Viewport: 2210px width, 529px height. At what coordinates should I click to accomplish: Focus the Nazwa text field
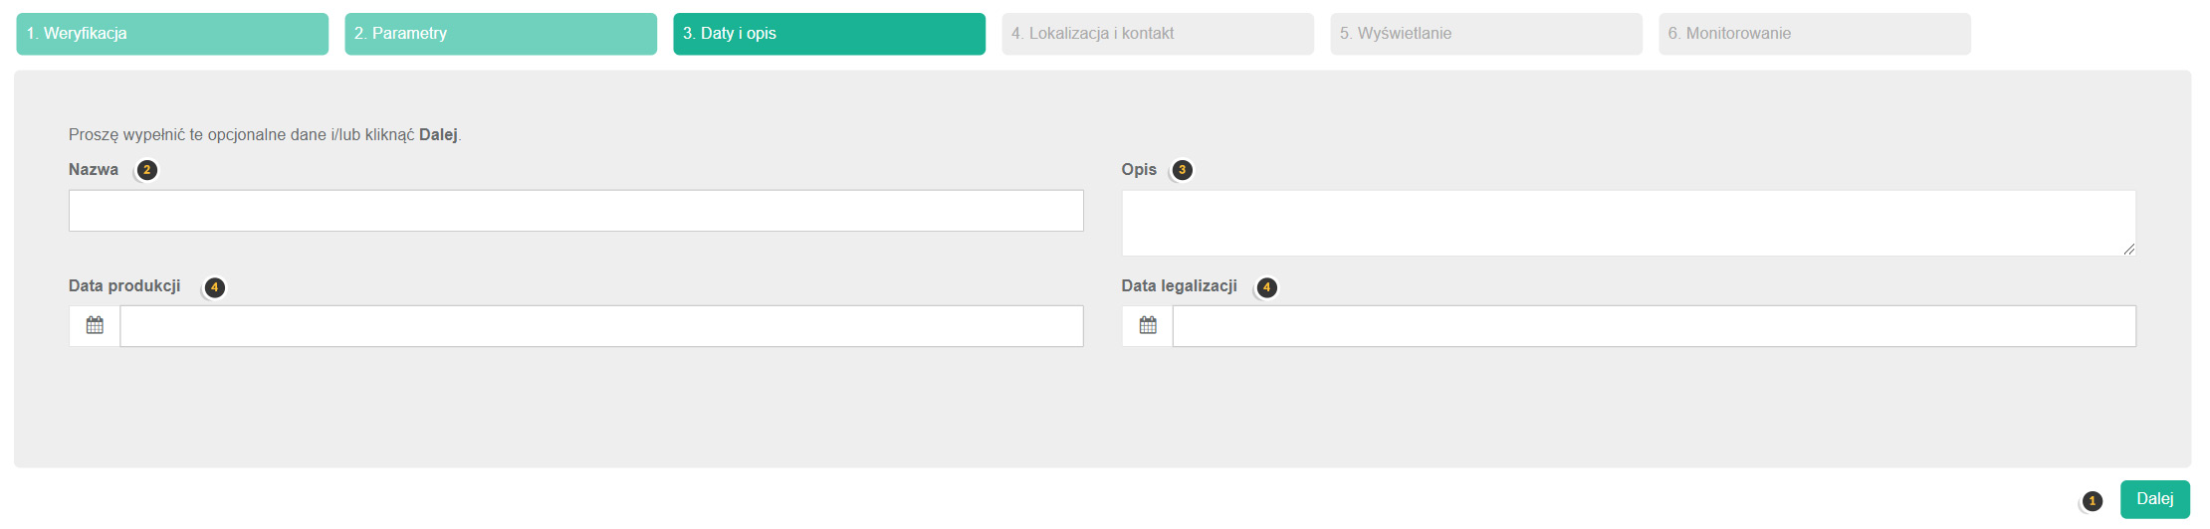pos(575,211)
